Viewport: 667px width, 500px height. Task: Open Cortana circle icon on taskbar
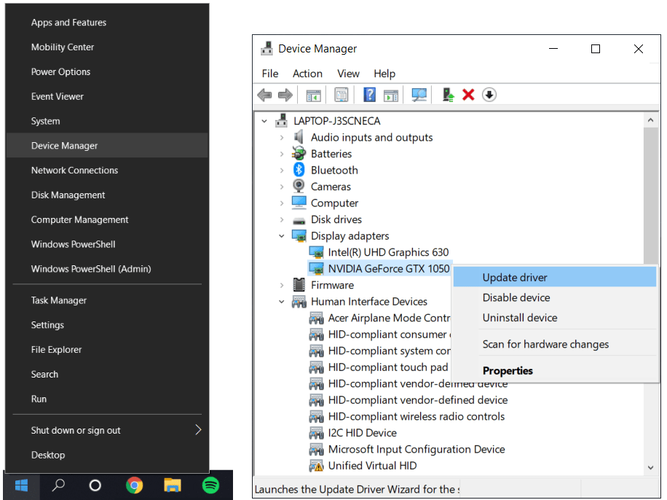[95, 485]
